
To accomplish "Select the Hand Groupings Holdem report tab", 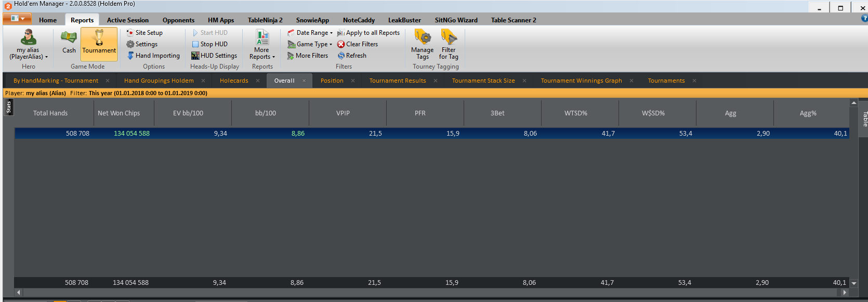I will 159,81.
